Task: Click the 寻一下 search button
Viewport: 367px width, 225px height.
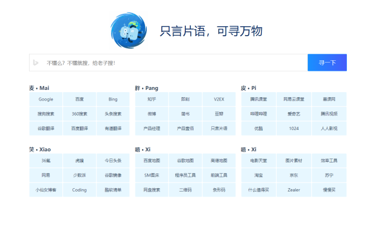Action: pos(327,63)
